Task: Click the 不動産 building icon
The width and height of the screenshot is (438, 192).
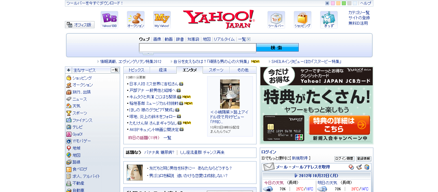Action: pyautogui.click(x=69, y=183)
